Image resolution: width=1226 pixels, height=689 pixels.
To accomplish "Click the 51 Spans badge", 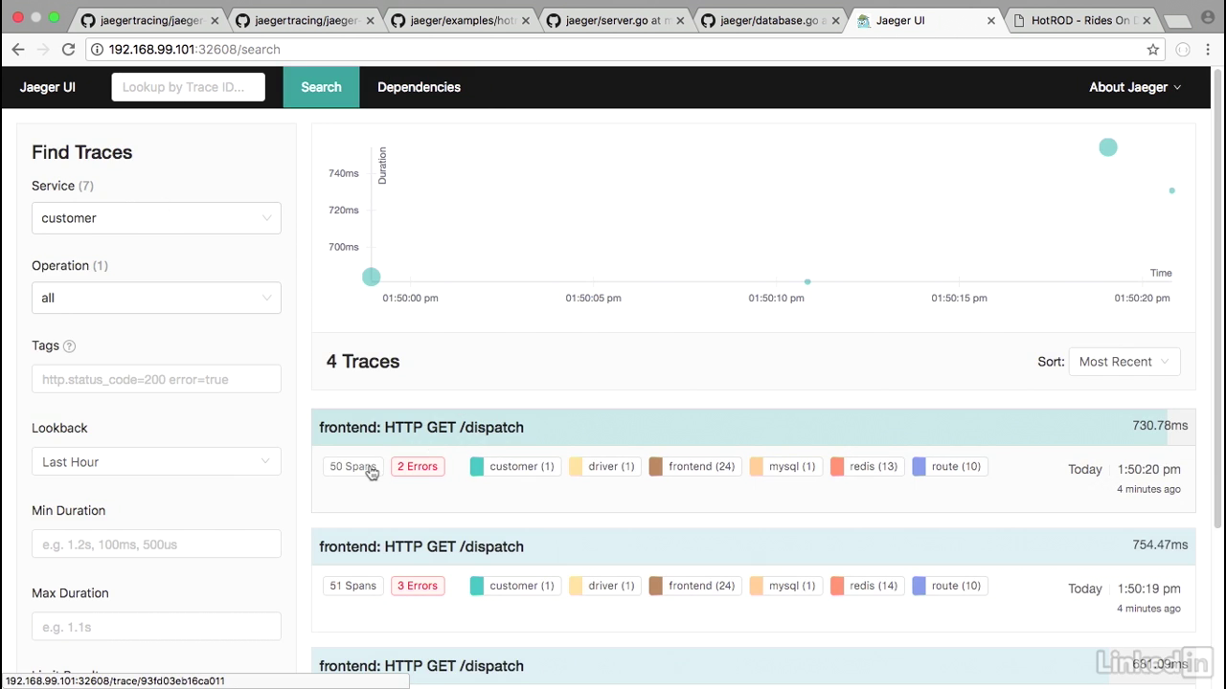I will pyautogui.click(x=352, y=586).
